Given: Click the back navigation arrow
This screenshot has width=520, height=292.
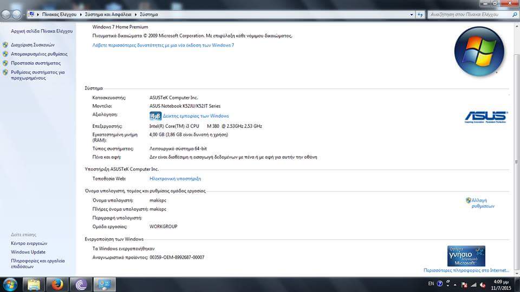Looking at the screenshot, I should pos(6,15).
